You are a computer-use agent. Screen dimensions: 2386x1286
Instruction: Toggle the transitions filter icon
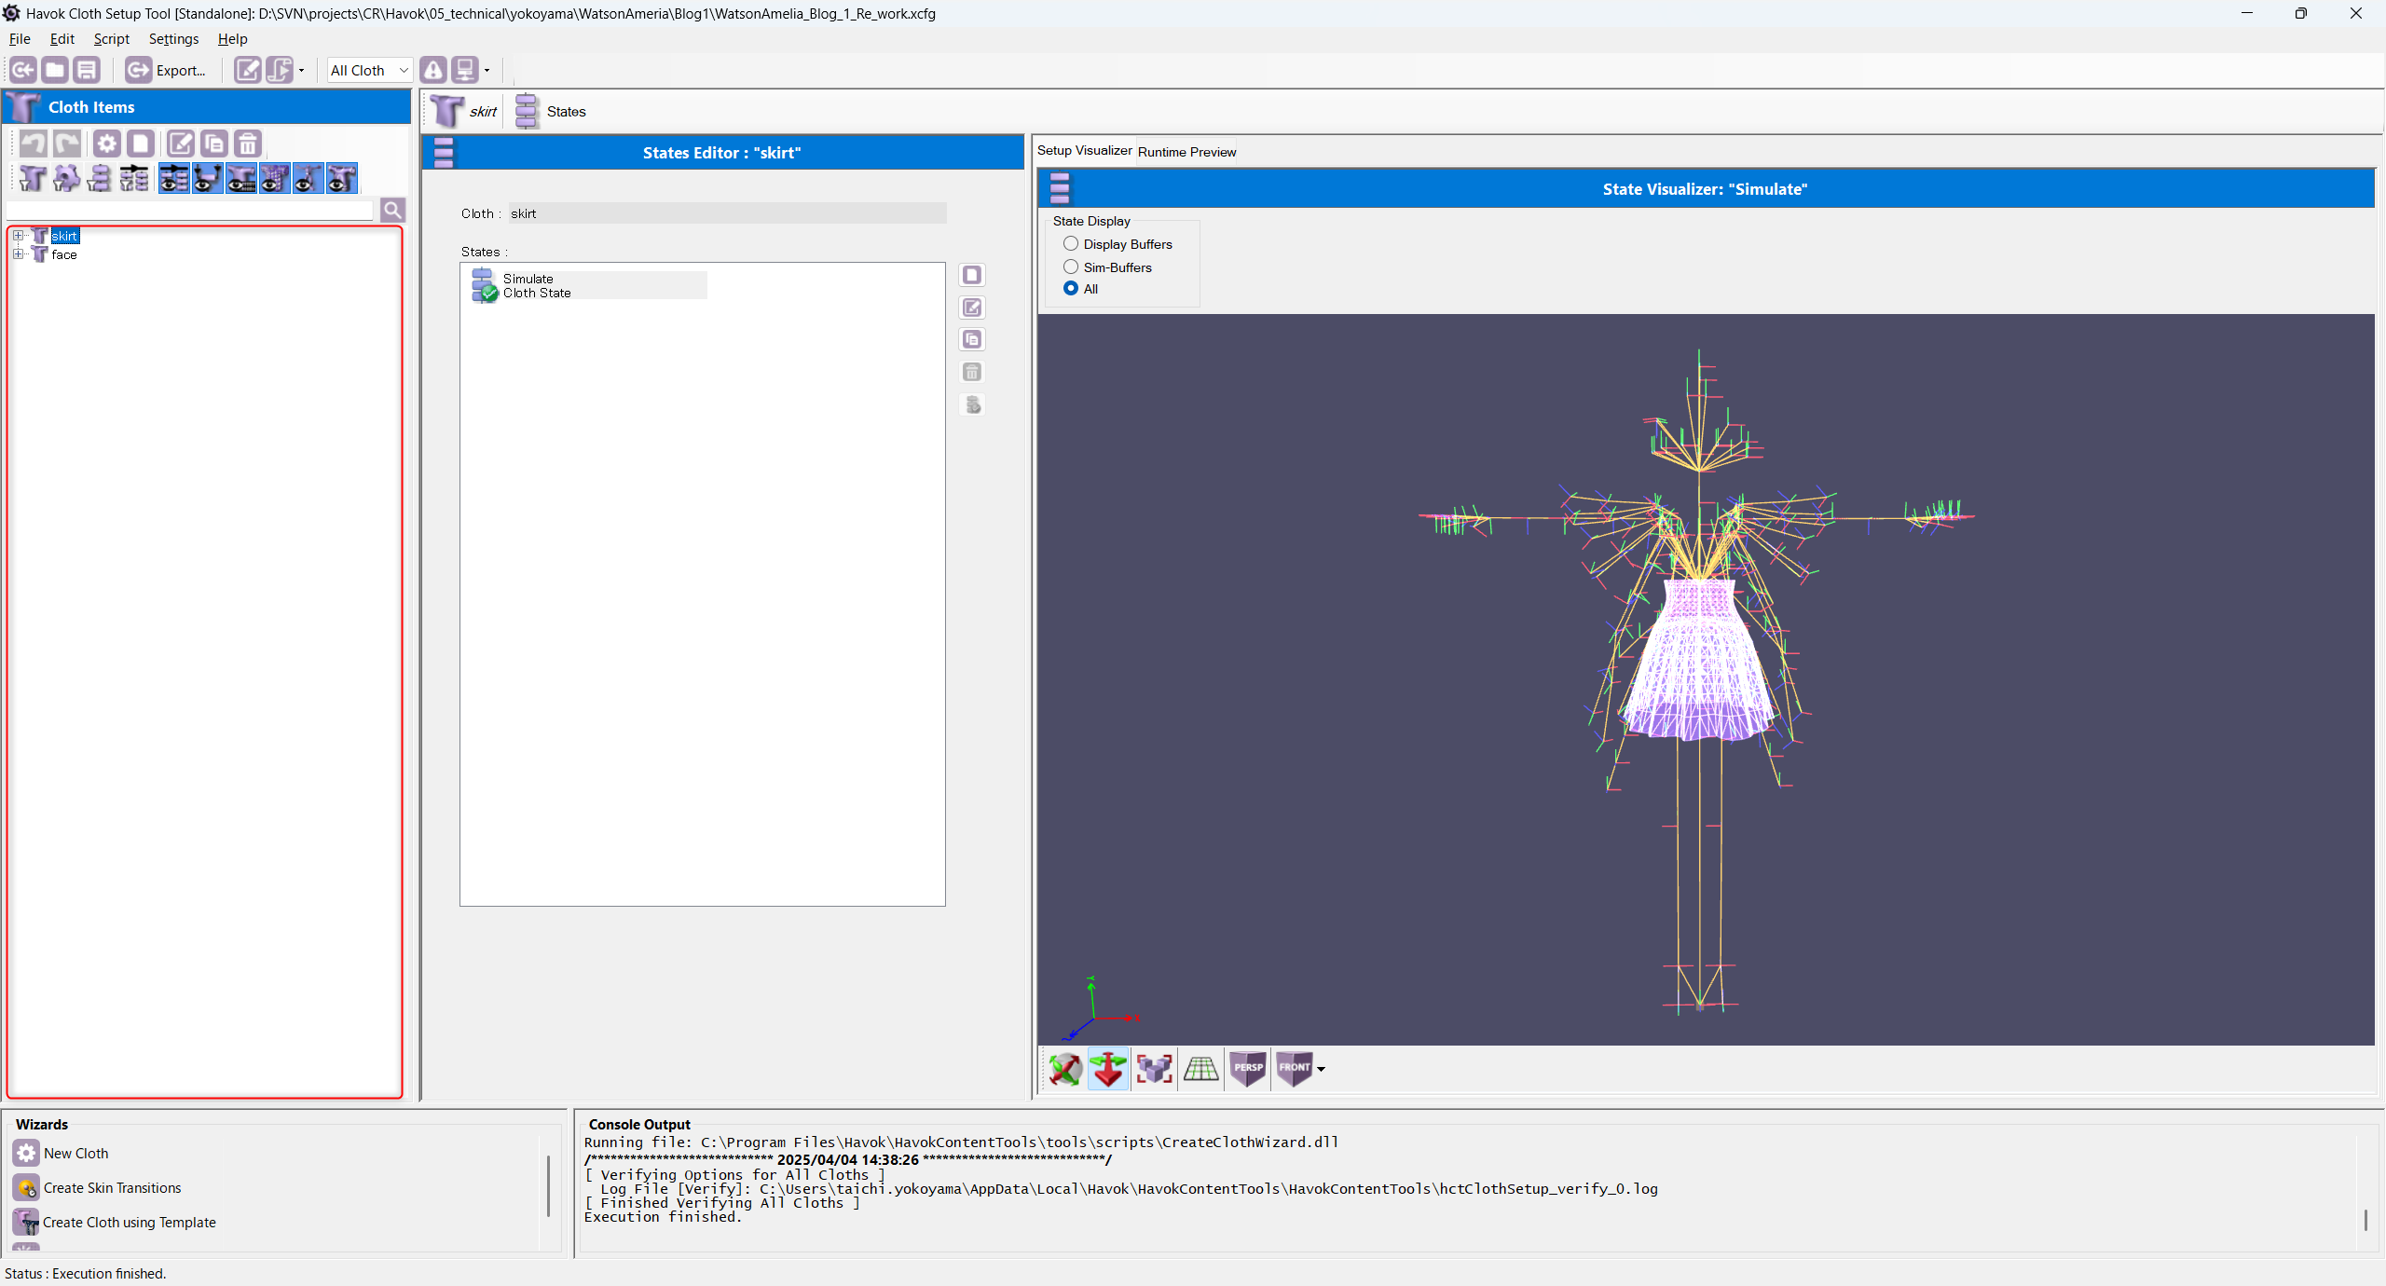(134, 178)
